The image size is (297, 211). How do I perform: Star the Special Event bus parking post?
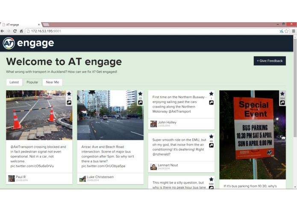[282, 94]
